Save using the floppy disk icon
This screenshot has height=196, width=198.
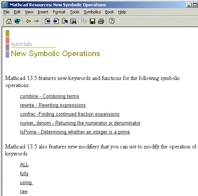(92, 21)
